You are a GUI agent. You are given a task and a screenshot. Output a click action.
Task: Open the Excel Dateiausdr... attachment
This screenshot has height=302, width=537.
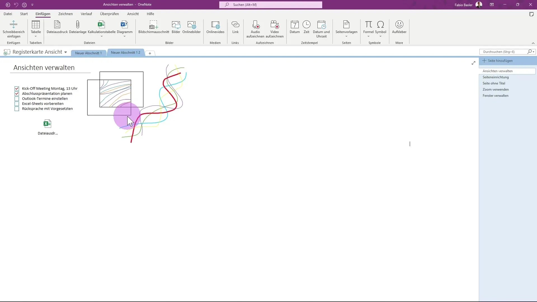tap(48, 127)
